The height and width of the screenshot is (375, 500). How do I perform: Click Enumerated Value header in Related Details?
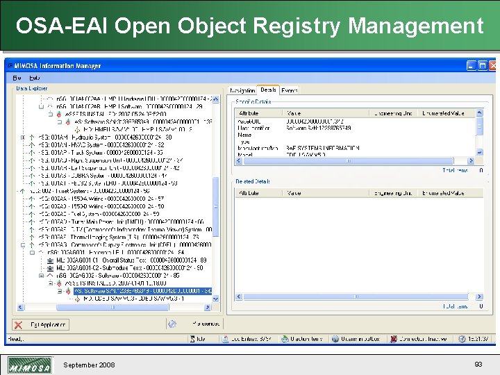coord(450,193)
